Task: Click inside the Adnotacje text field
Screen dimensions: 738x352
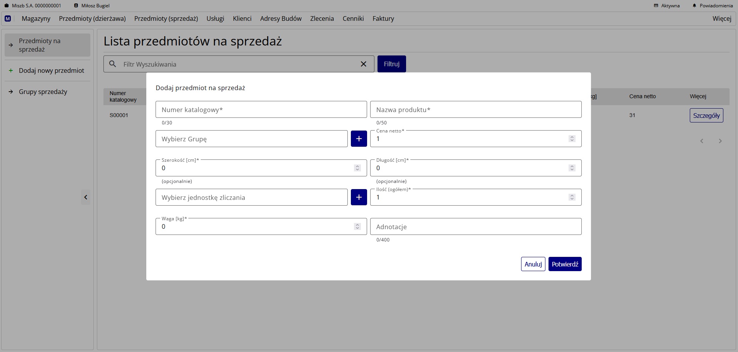Action: [475, 226]
